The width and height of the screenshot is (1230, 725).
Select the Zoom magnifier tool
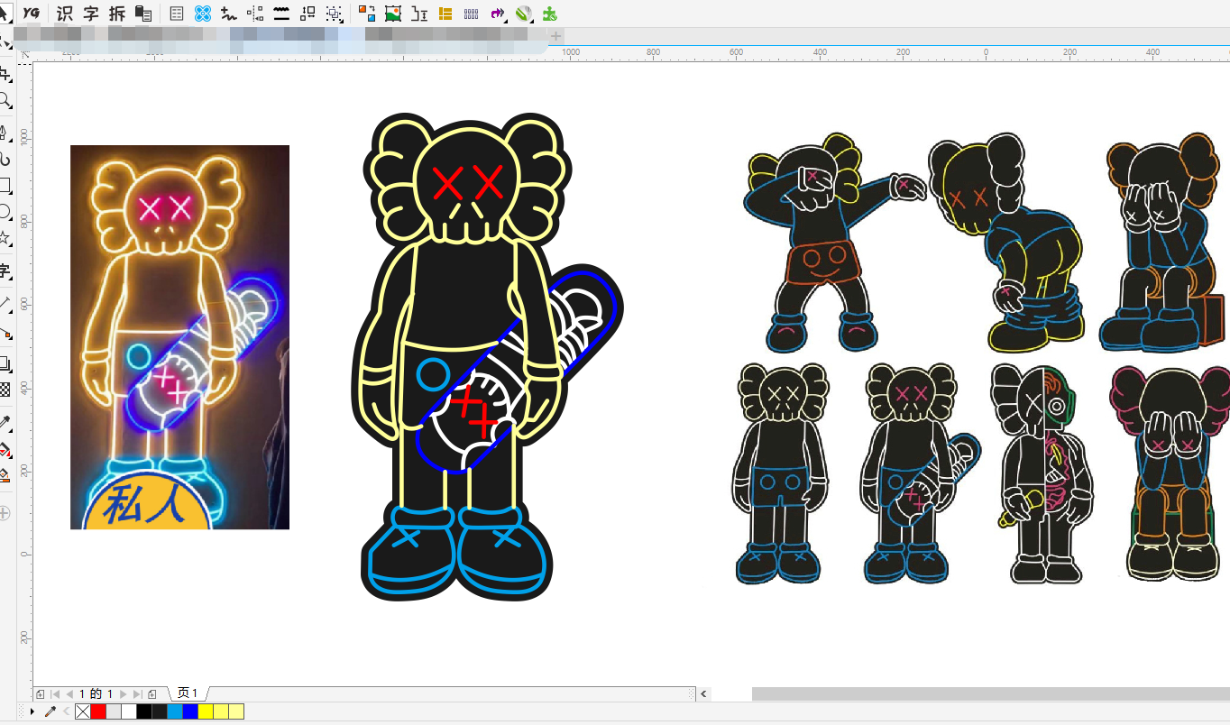pyautogui.click(x=5, y=100)
